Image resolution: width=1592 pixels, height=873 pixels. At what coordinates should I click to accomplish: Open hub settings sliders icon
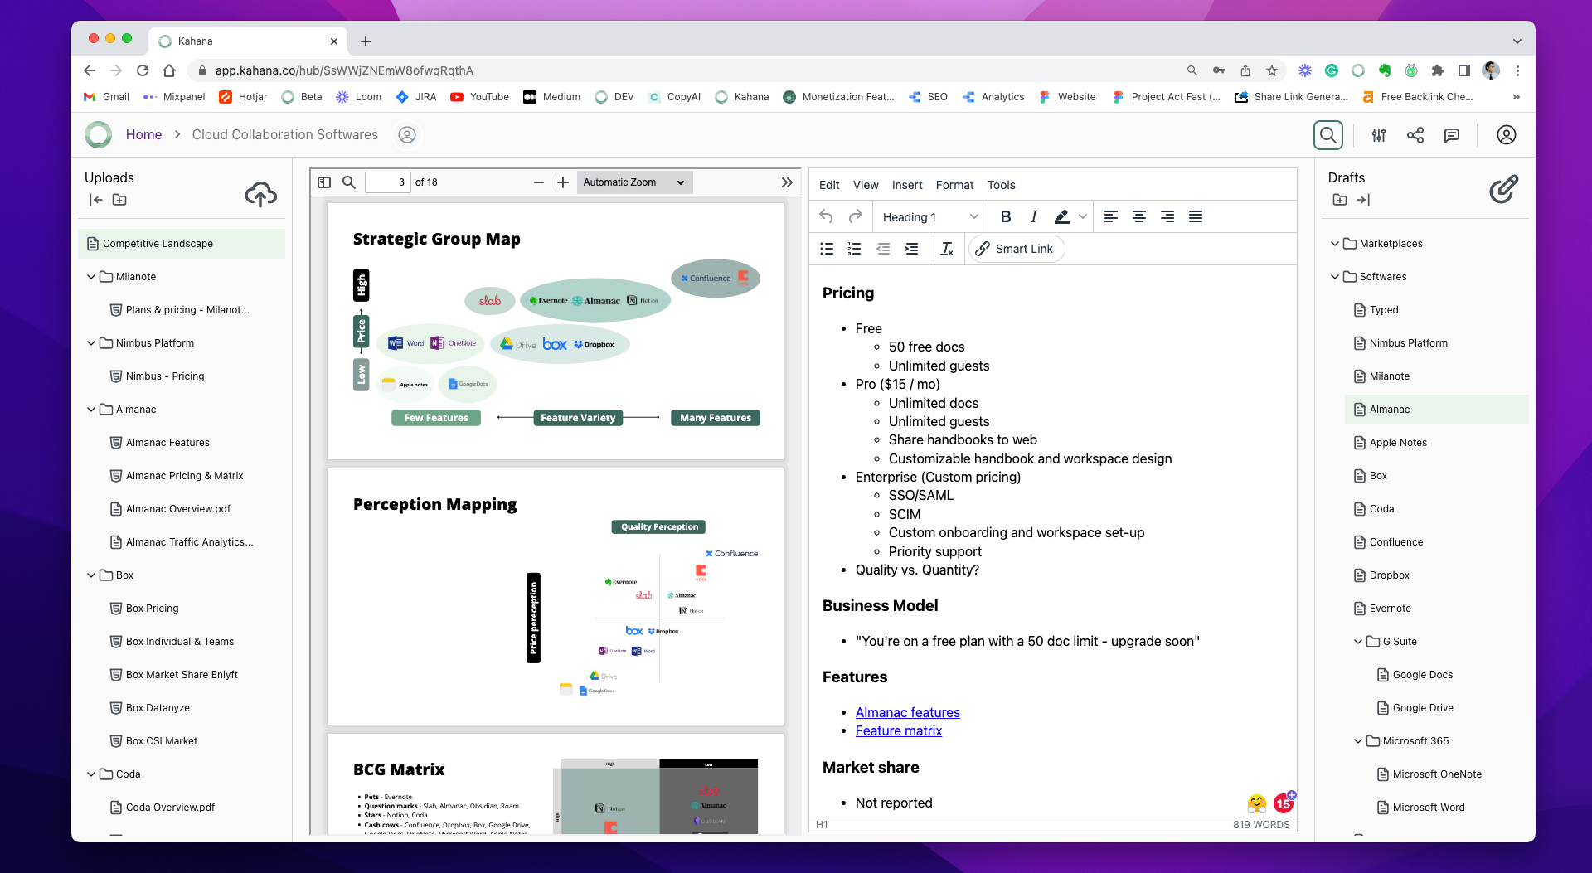click(x=1379, y=135)
